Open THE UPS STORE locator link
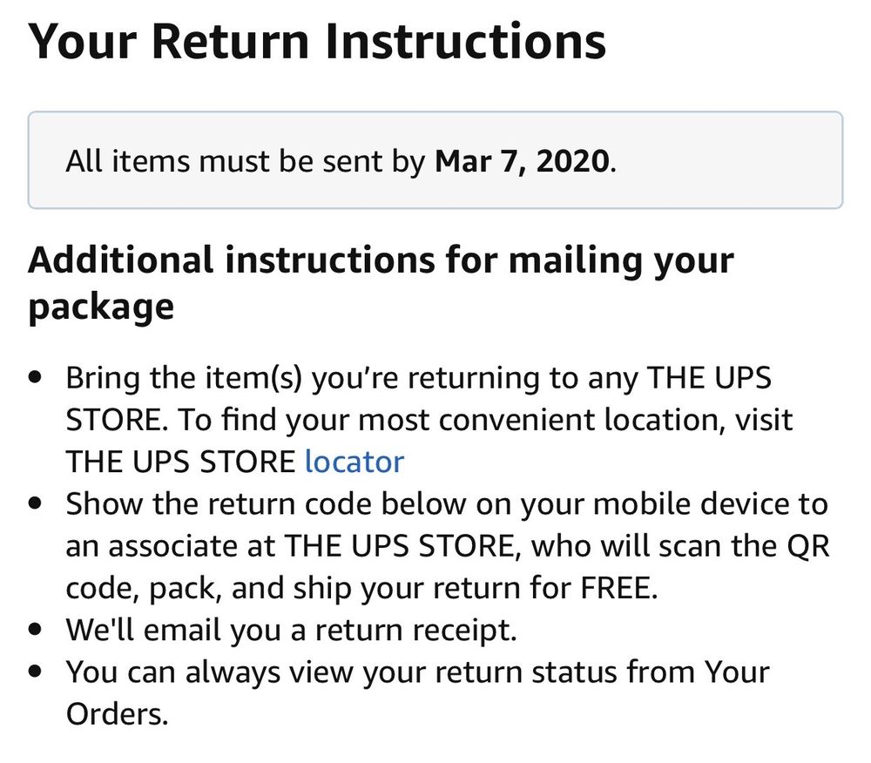This screenshot has height=763, width=871. pos(354,462)
